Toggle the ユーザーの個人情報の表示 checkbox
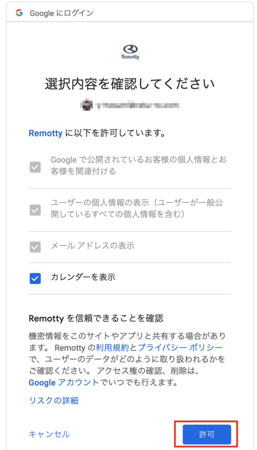This screenshot has width=257, height=450. (x=35, y=210)
